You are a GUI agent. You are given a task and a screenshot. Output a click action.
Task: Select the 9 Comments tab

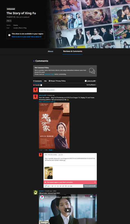coord(37,81)
